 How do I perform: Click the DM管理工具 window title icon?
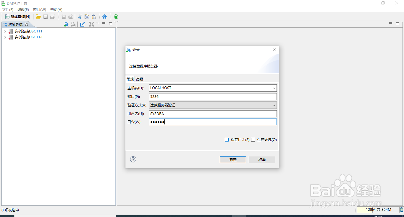coord(3,3)
